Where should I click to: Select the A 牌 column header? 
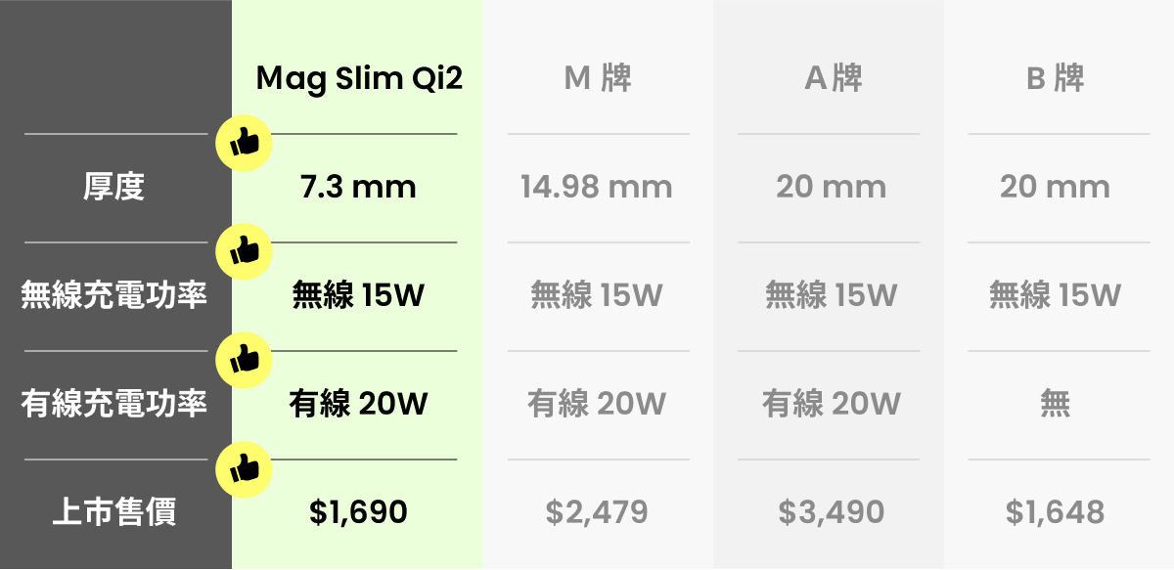click(833, 79)
